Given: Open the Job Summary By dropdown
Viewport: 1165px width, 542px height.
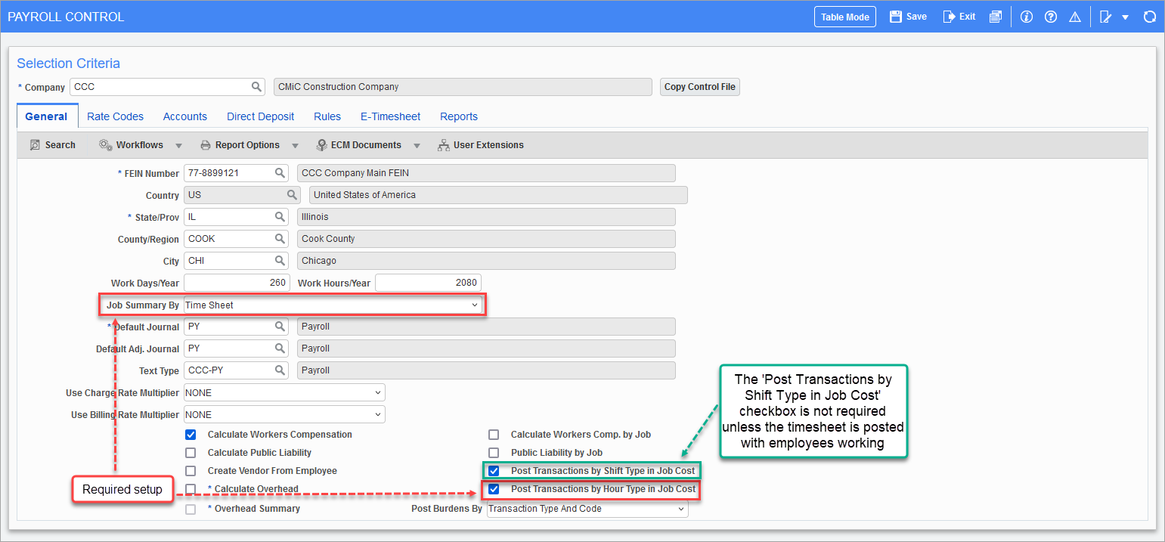Looking at the screenshot, I should 476,305.
